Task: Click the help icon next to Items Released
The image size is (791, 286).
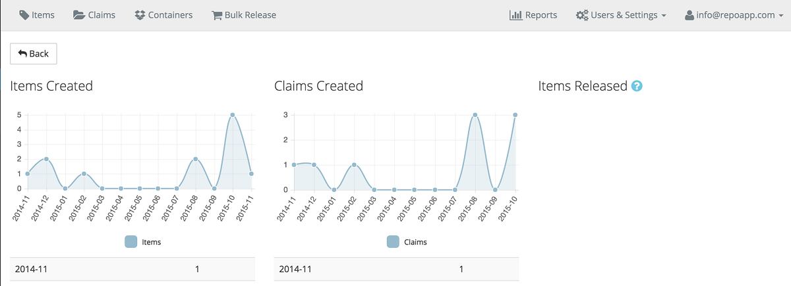Action: [637, 86]
